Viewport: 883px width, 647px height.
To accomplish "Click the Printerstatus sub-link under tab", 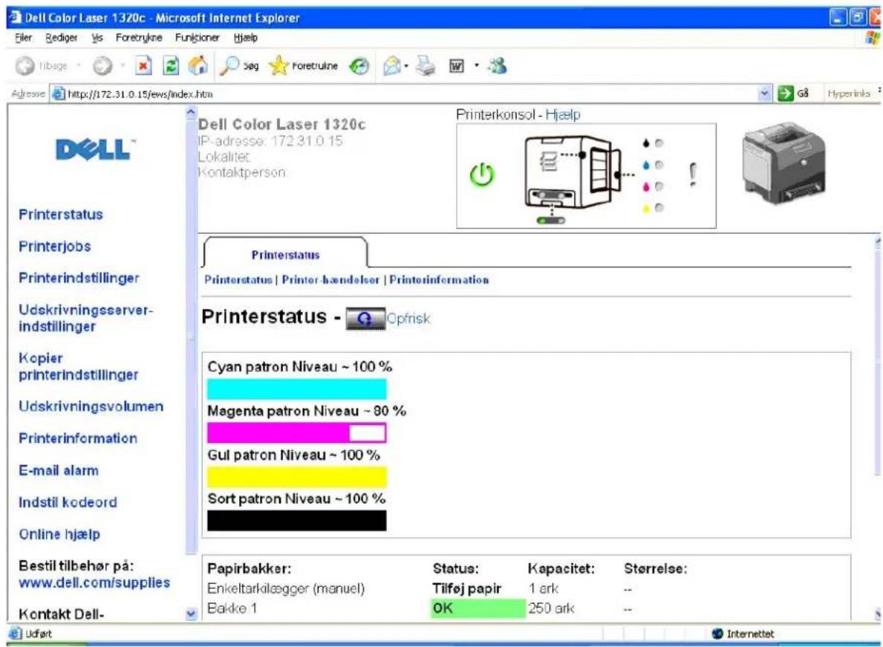I will [x=238, y=280].
